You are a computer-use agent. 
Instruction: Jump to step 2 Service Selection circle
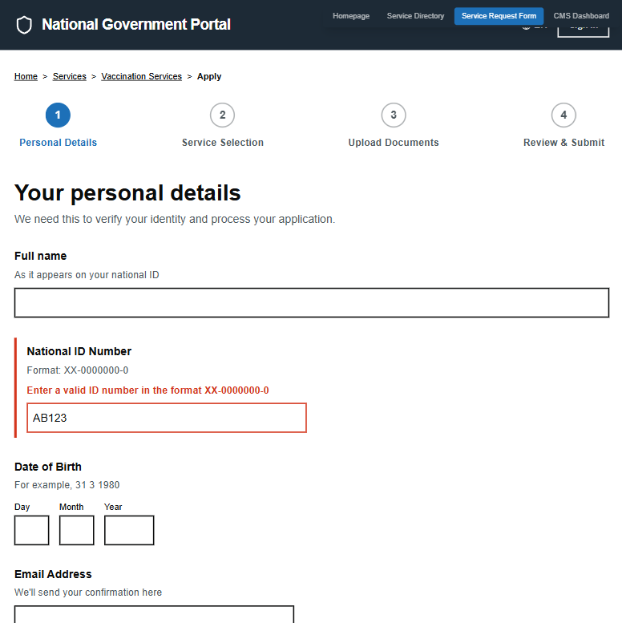[222, 115]
